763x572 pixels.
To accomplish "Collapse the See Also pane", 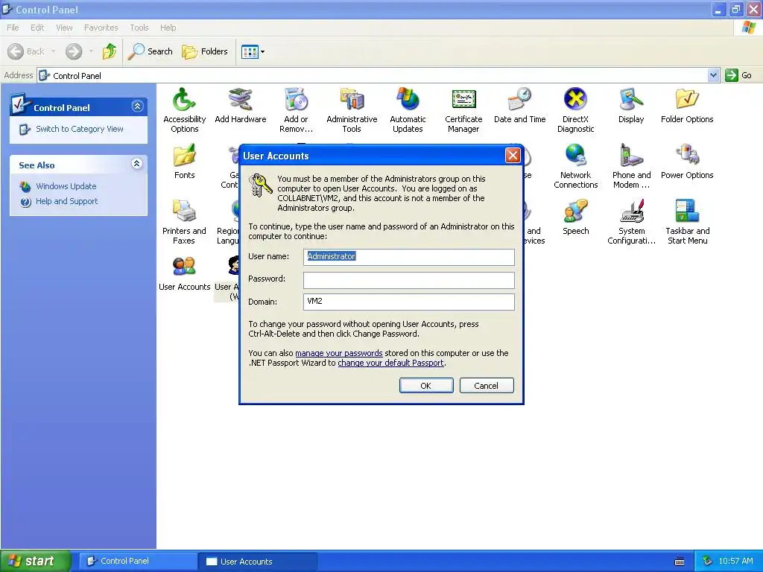I will pos(137,163).
